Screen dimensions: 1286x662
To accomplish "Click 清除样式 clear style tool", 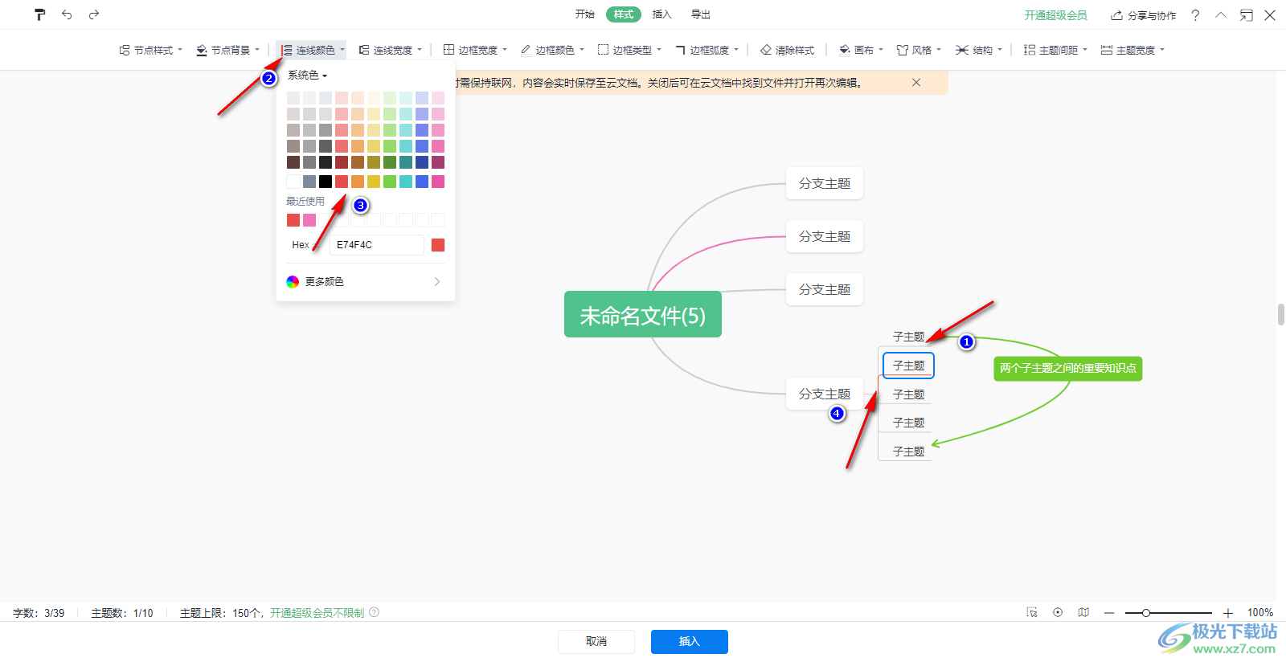I will (787, 50).
